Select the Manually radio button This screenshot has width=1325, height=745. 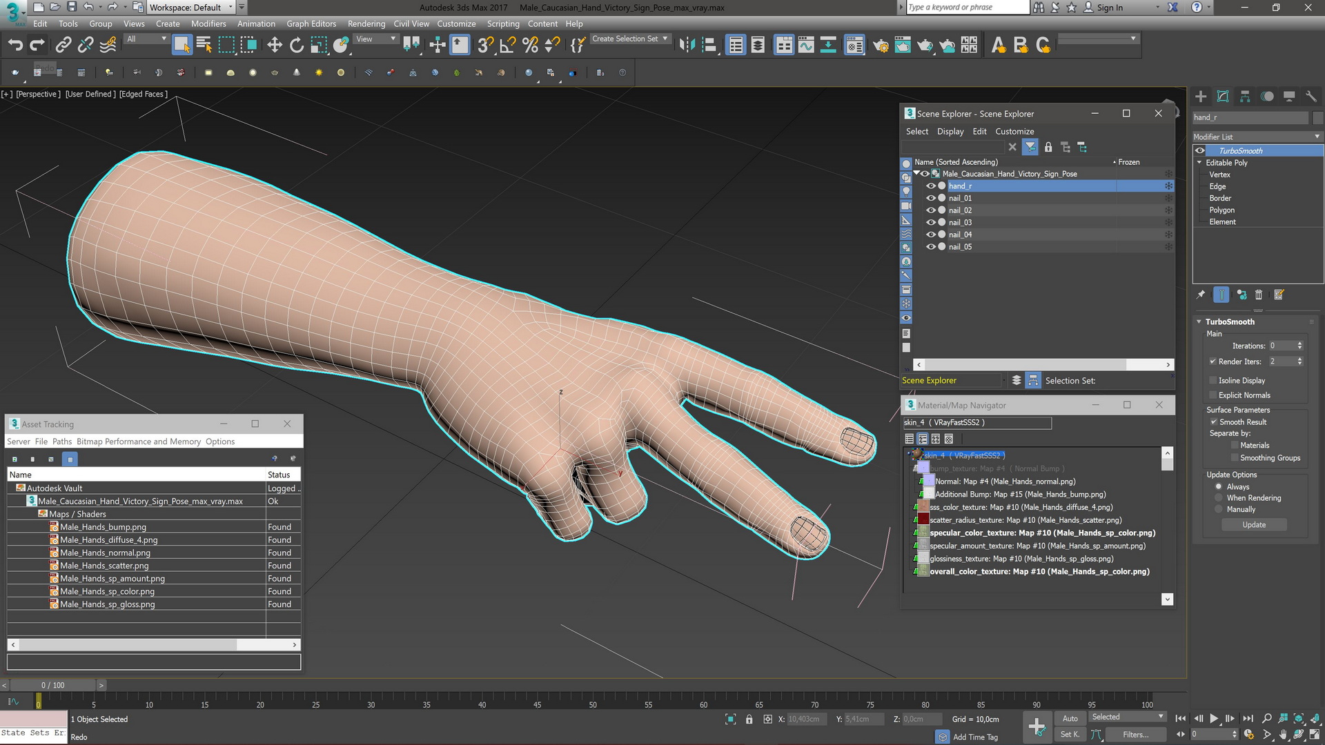(x=1219, y=509)
